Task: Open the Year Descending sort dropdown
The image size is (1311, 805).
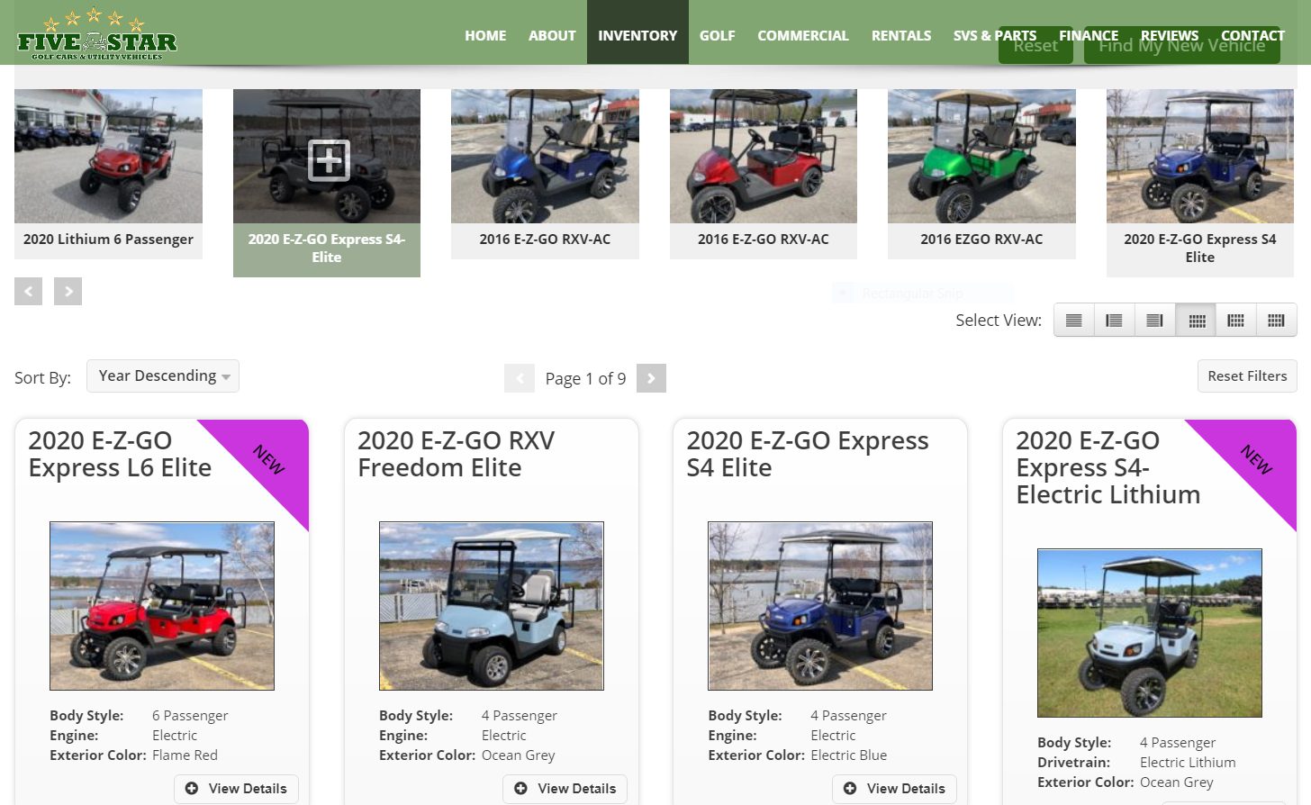Action: tap(163, 376)
